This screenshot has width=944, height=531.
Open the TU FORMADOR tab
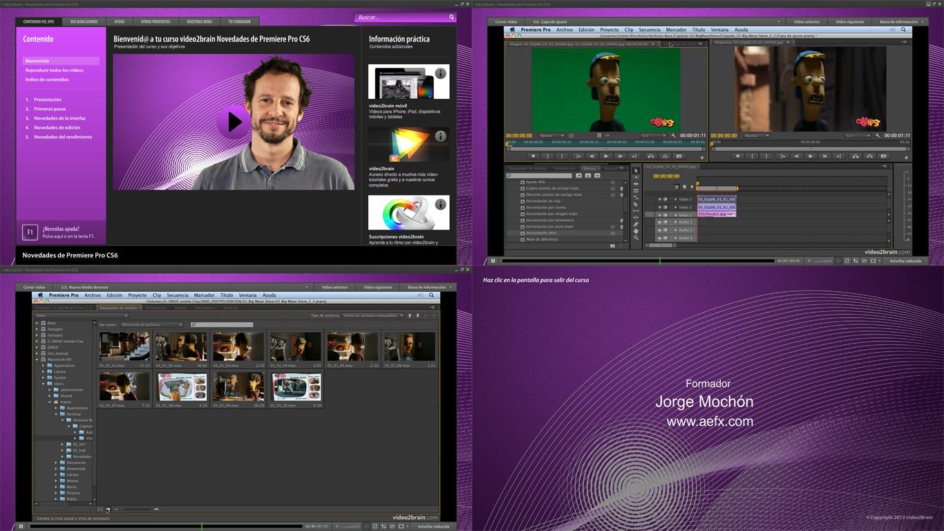240,21
